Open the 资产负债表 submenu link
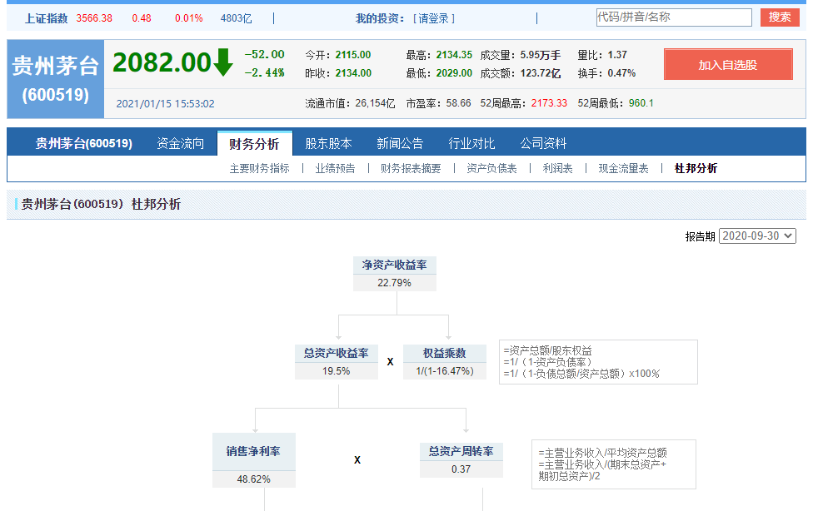 (491, 168)
